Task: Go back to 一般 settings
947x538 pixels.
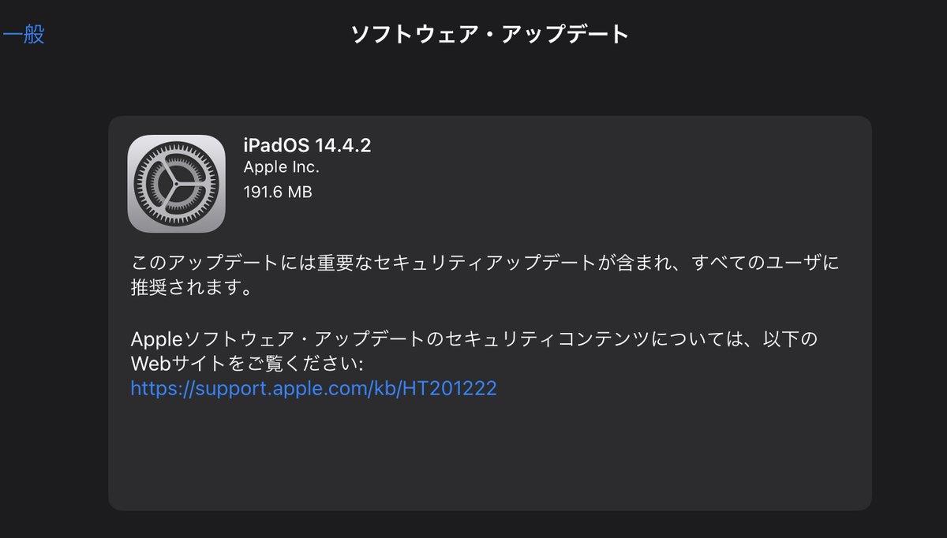Action: tap(23, 35)
